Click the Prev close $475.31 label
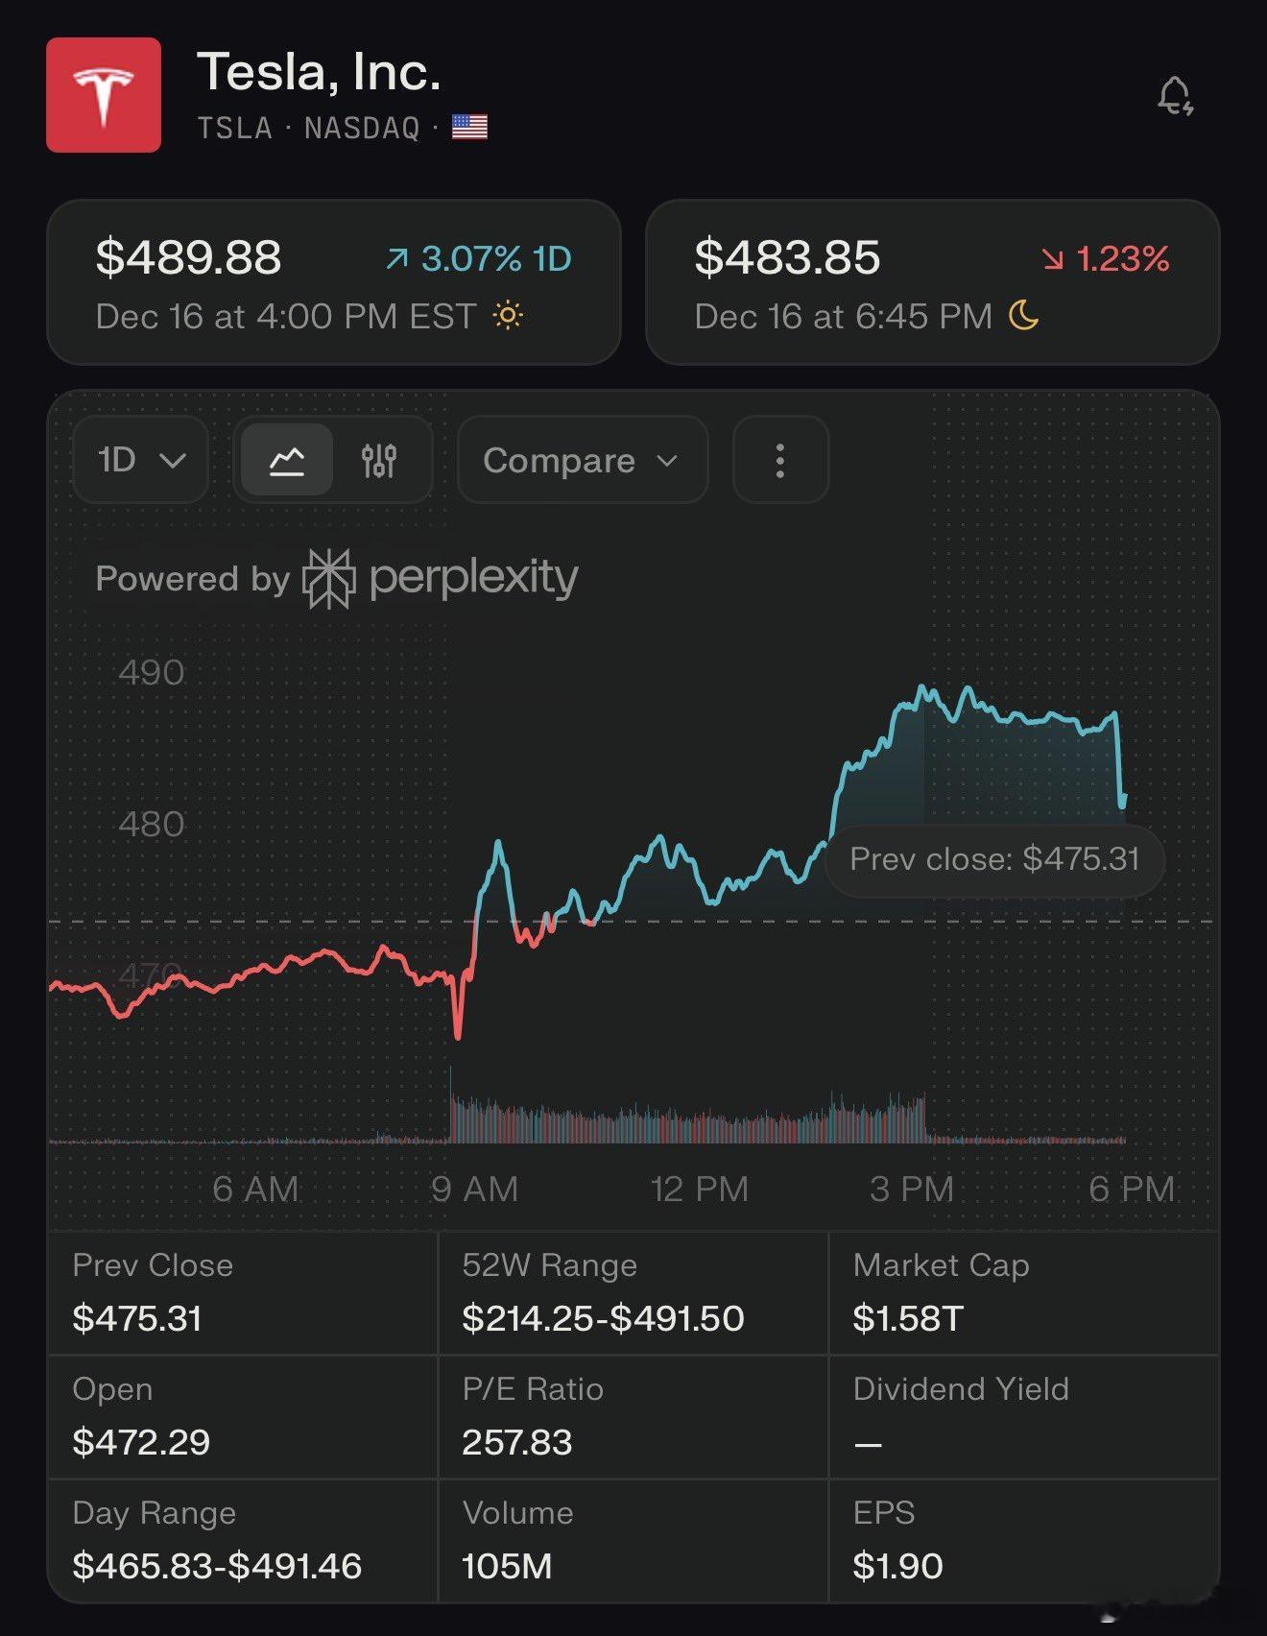Viewport: 1267px width, 1636px height. (994, 858)
